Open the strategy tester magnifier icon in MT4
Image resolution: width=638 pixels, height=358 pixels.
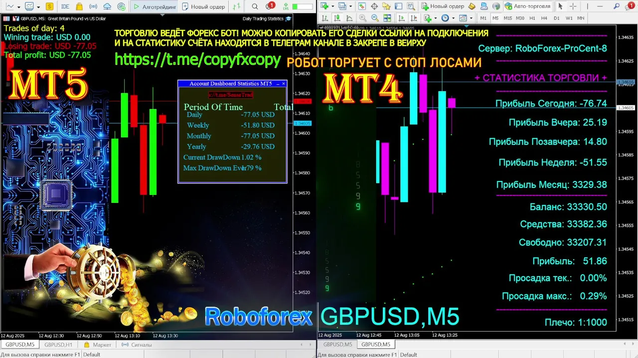(411, 6)
